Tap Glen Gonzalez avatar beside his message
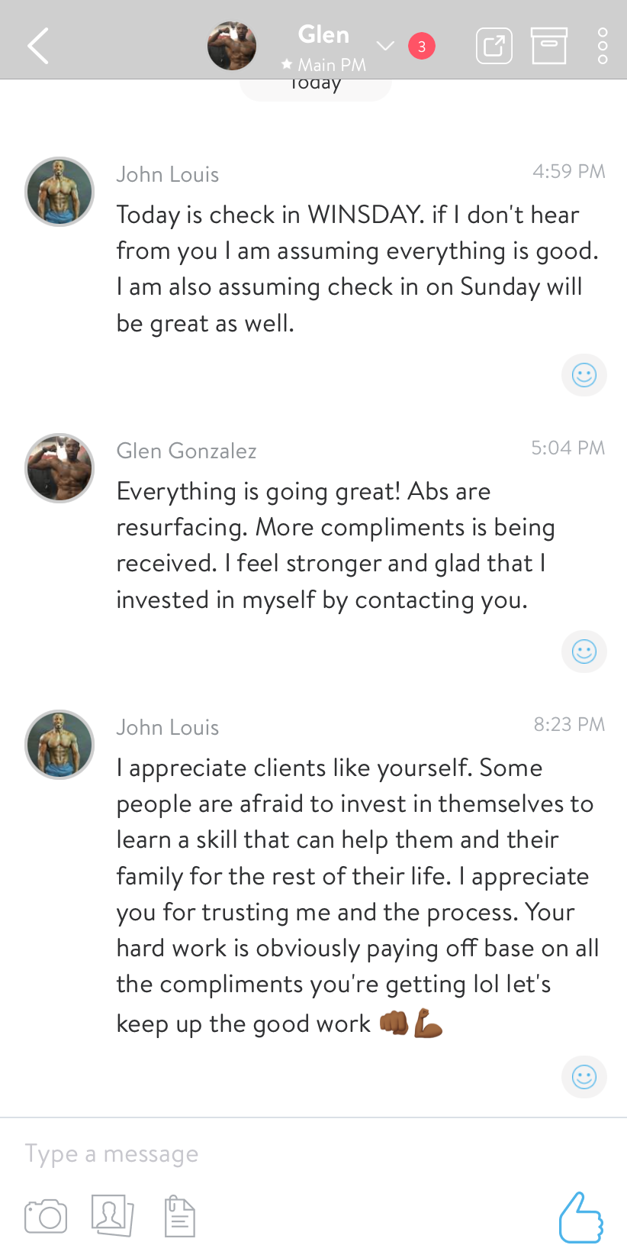This screenshot has width=627, height=1258. click(59, 468)
